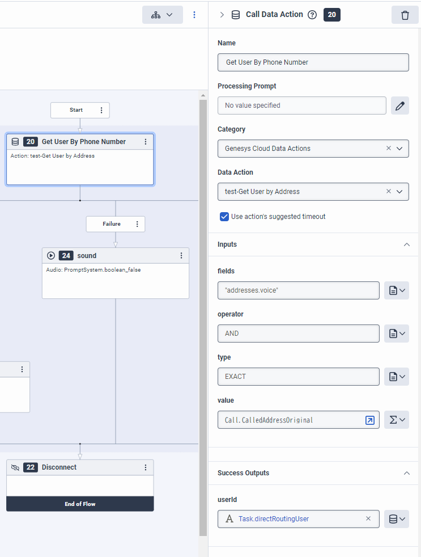Collapse the Success Outputs section
This screenshot has width=421, height=557.
tap(406, 473)
